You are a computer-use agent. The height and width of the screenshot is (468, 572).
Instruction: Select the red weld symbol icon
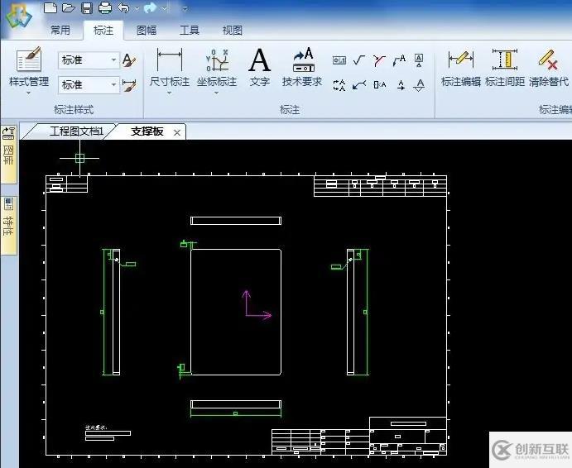tap(379, 60)
